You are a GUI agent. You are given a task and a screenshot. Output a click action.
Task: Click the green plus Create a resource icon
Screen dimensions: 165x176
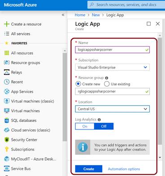click(7, 24)
